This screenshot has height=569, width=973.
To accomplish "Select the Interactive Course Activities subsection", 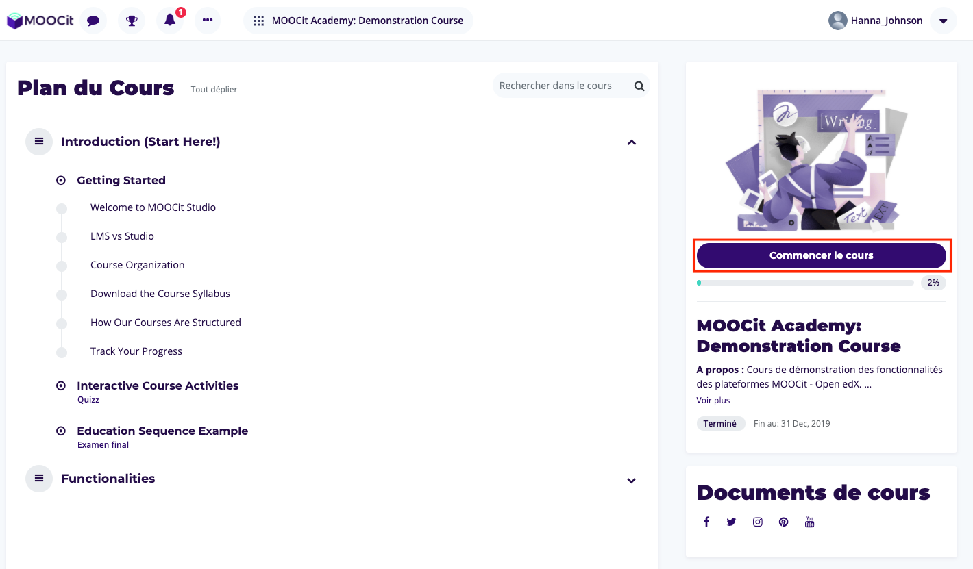I will [x=158, y=385].
